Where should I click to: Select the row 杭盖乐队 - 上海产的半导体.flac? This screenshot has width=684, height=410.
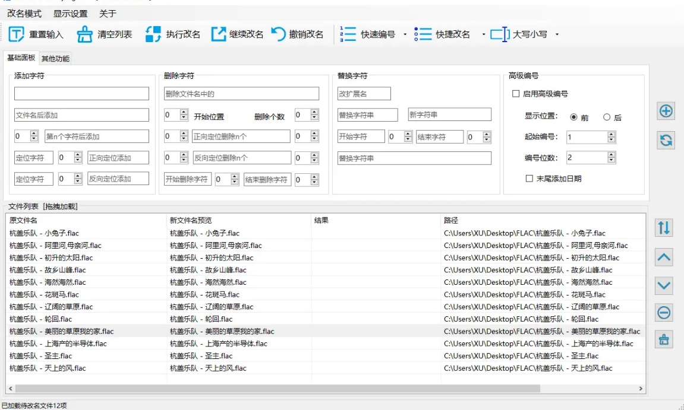[x=326, y=344]
